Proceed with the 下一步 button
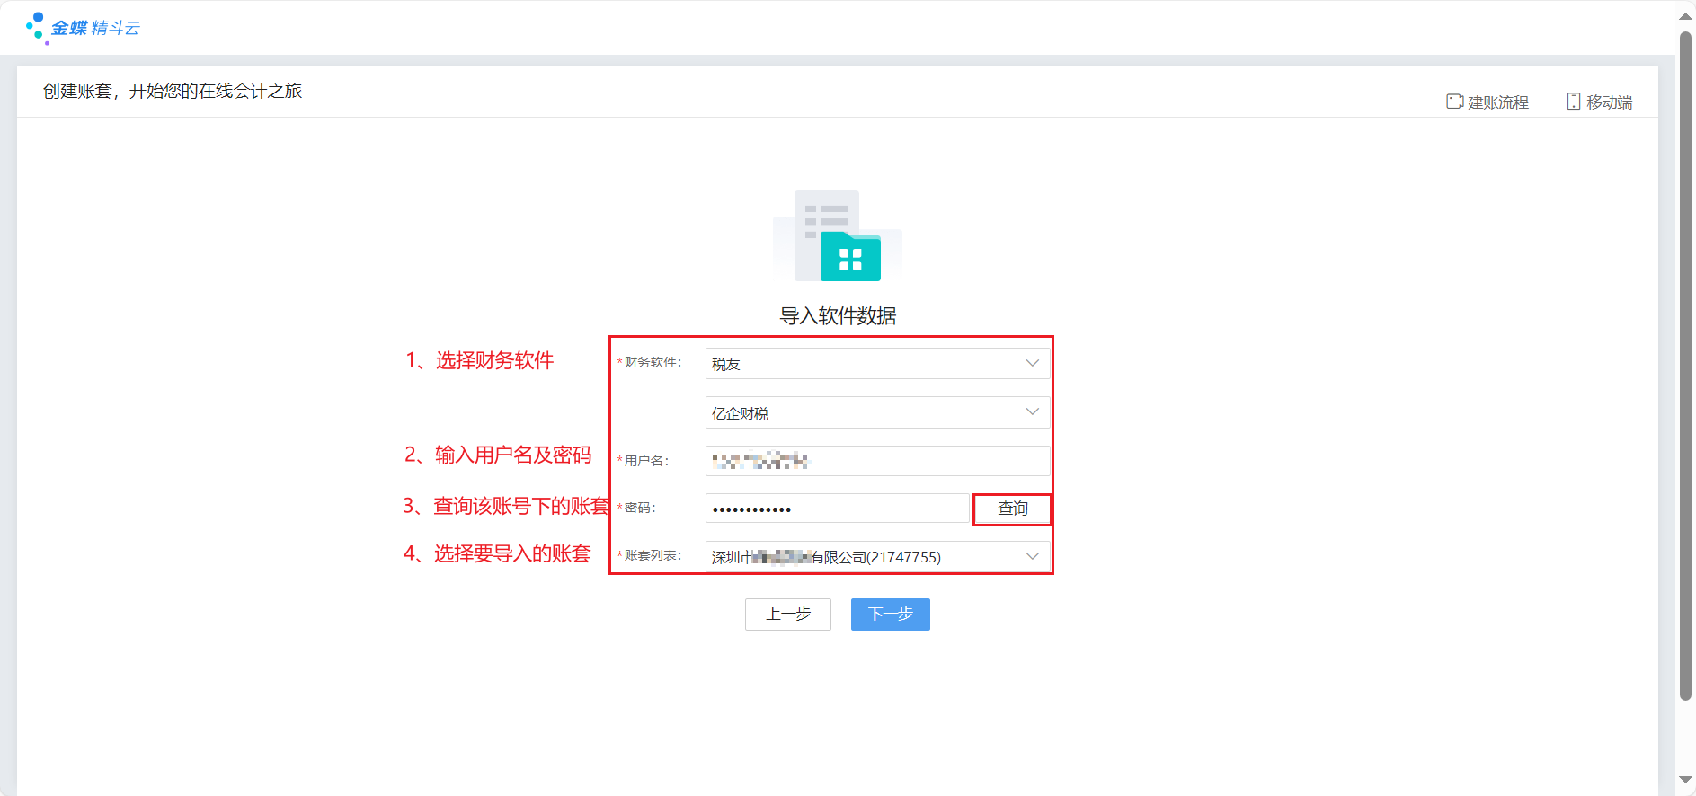 tap(891, 615)
